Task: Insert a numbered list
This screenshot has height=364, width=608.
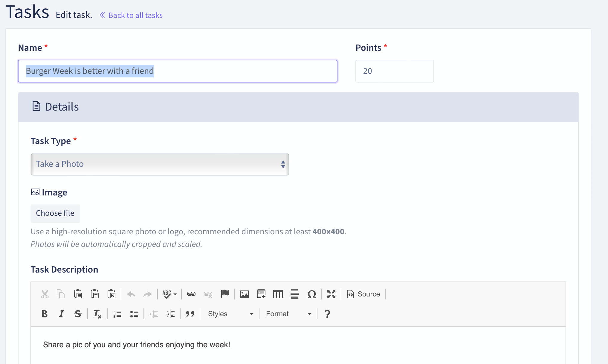Action: [x=117, y=314]
